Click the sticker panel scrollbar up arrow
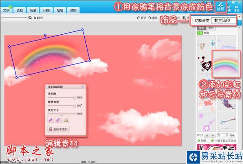The width and height of the screenshot is (243, 164). (240, 28)
